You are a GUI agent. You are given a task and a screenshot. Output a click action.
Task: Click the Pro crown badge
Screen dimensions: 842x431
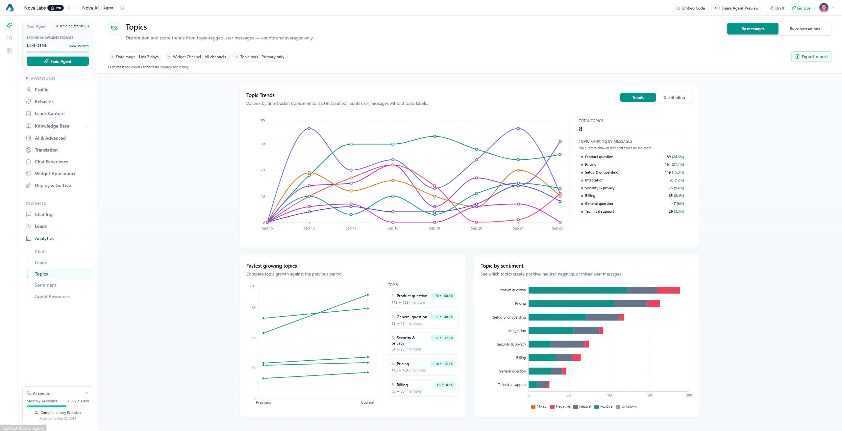[56, 8]
